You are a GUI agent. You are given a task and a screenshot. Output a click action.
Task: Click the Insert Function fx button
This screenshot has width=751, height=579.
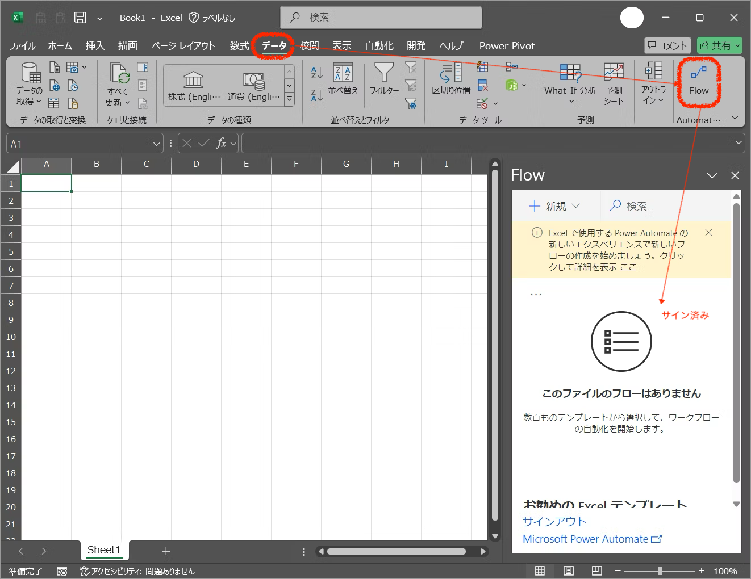click(221, 143)
